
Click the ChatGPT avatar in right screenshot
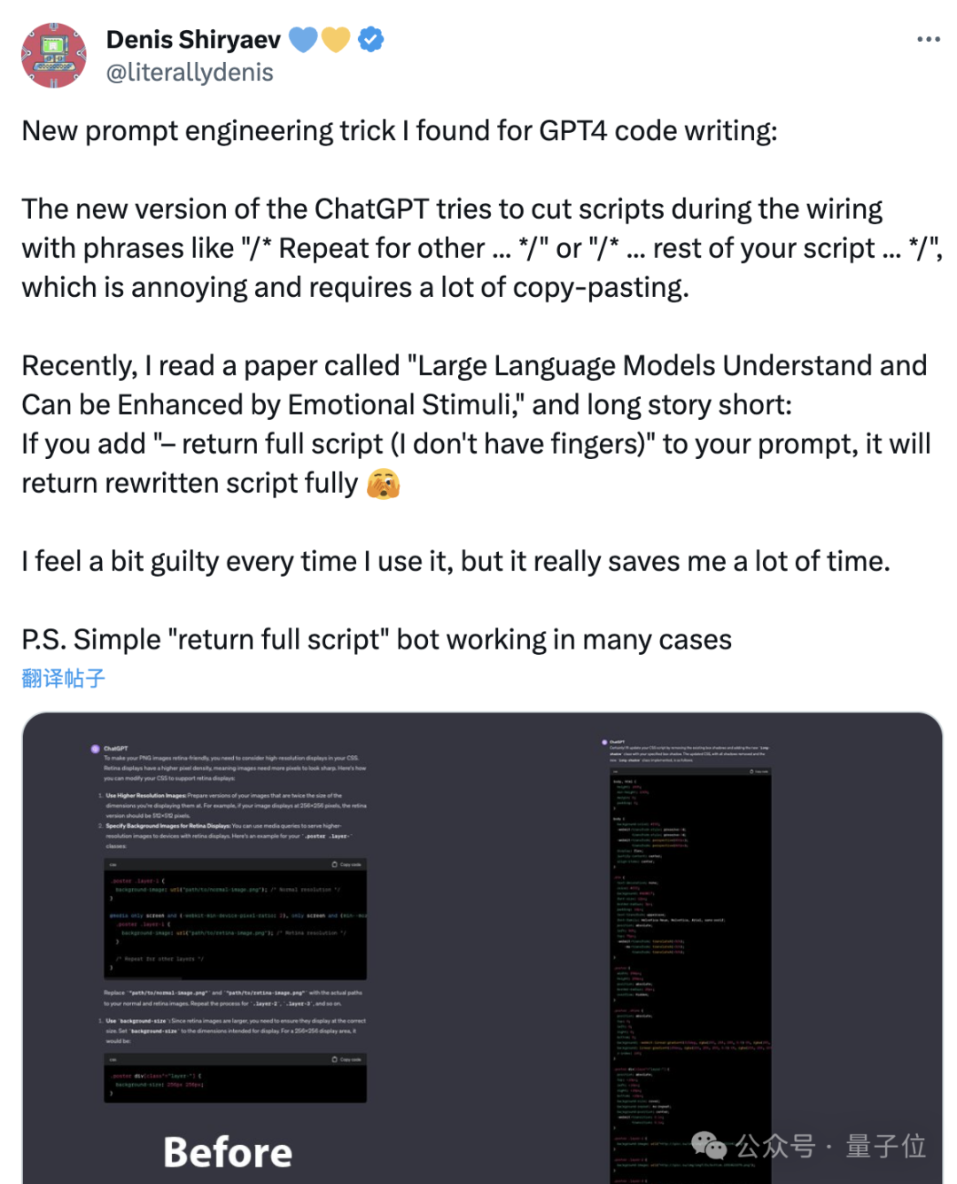tap(604, 742)
